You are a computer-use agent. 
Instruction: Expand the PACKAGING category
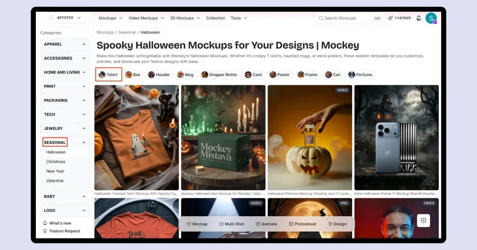tap(65, 100)
